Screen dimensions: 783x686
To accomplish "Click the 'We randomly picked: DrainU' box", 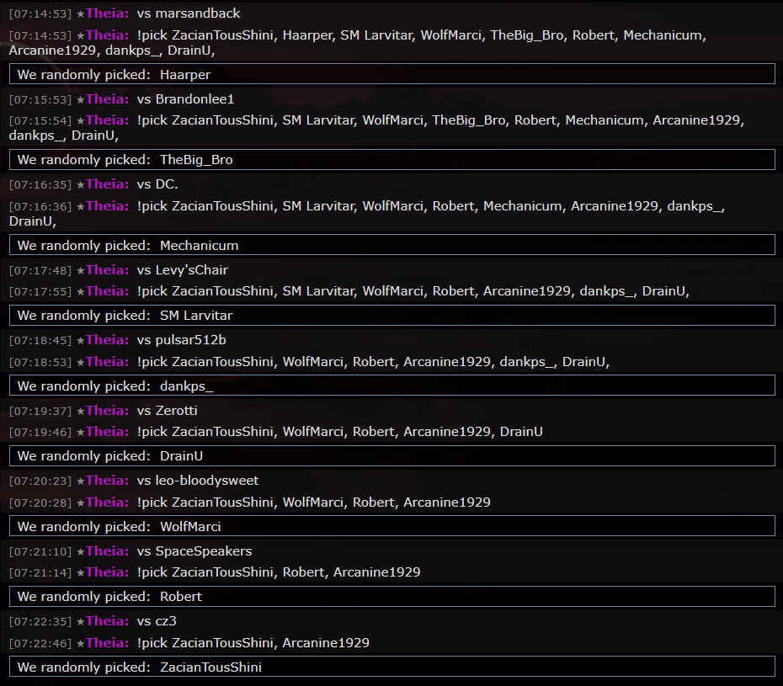I will [392, 455].
